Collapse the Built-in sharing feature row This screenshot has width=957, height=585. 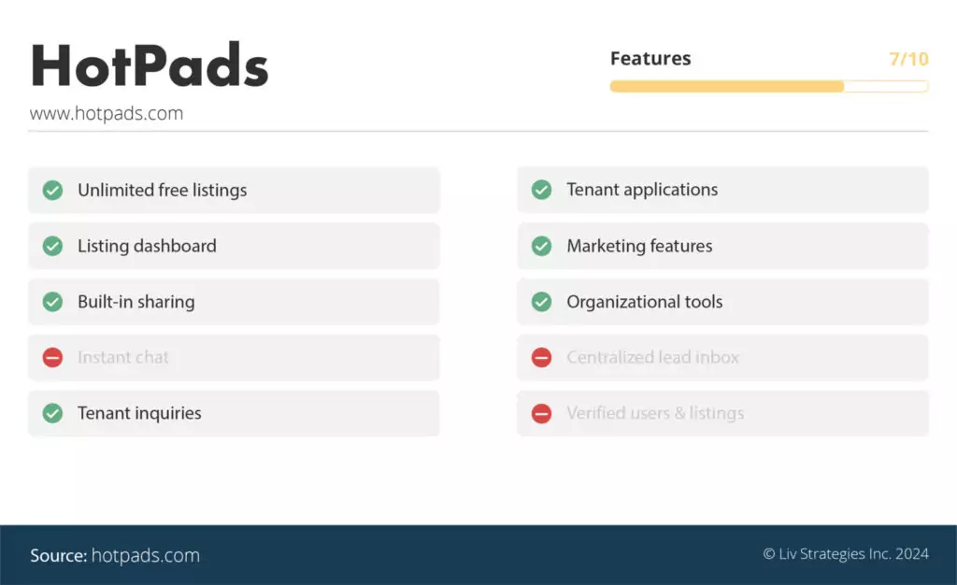click(x=234, y=302)
